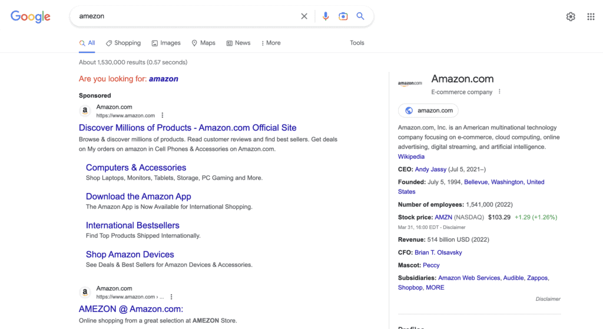Click the amazon.com website button

coord(428,111)
